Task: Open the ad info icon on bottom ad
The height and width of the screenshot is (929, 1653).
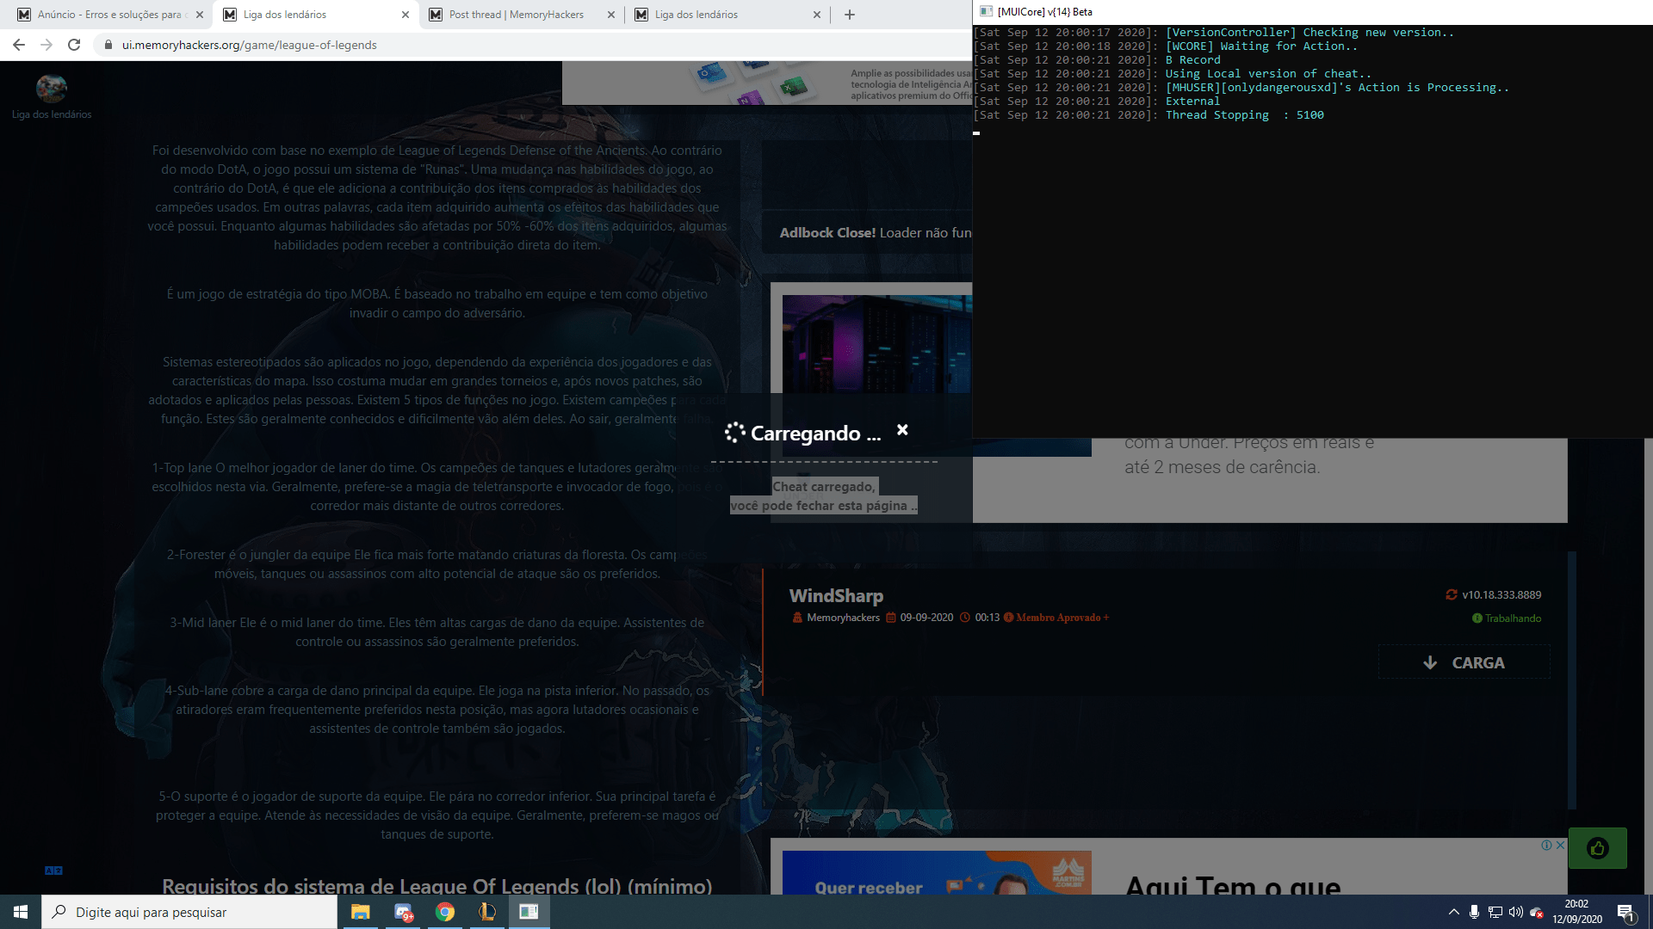Action: [x=1546, y=845]
